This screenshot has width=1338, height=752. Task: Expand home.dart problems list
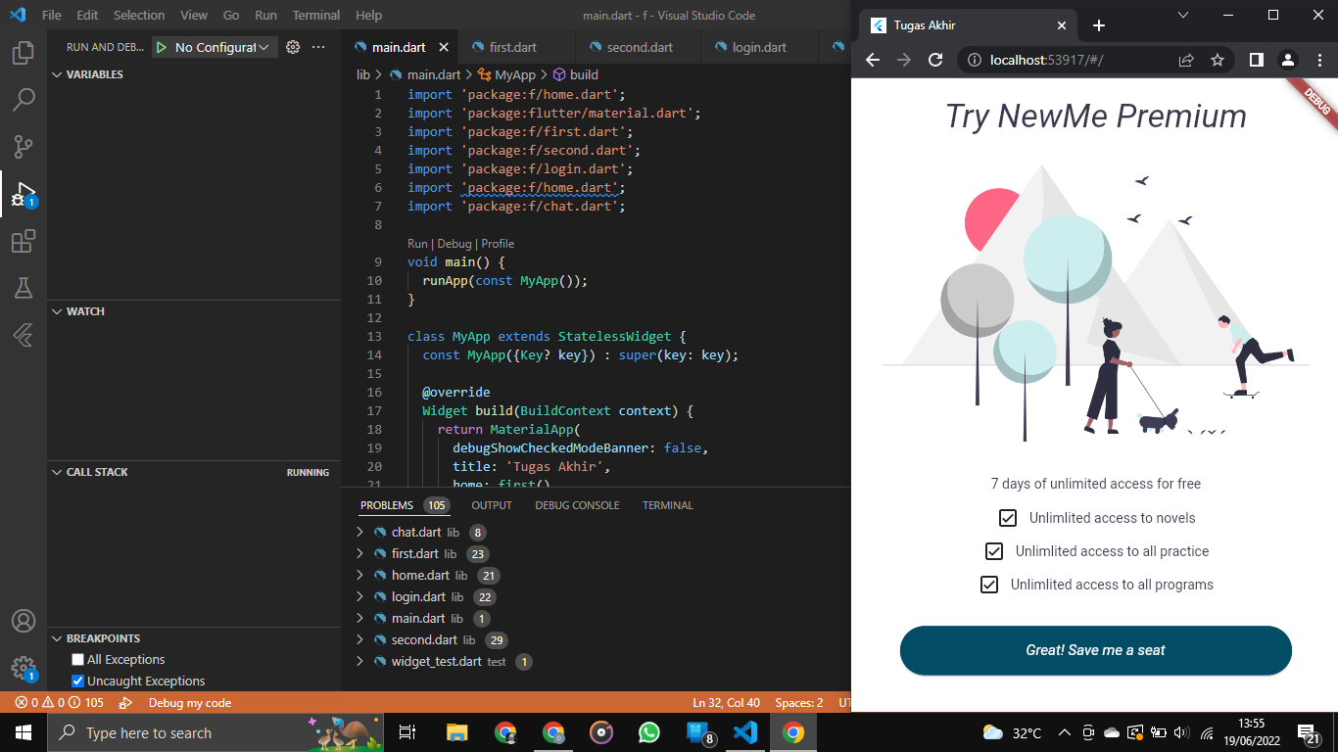(360, 576)
